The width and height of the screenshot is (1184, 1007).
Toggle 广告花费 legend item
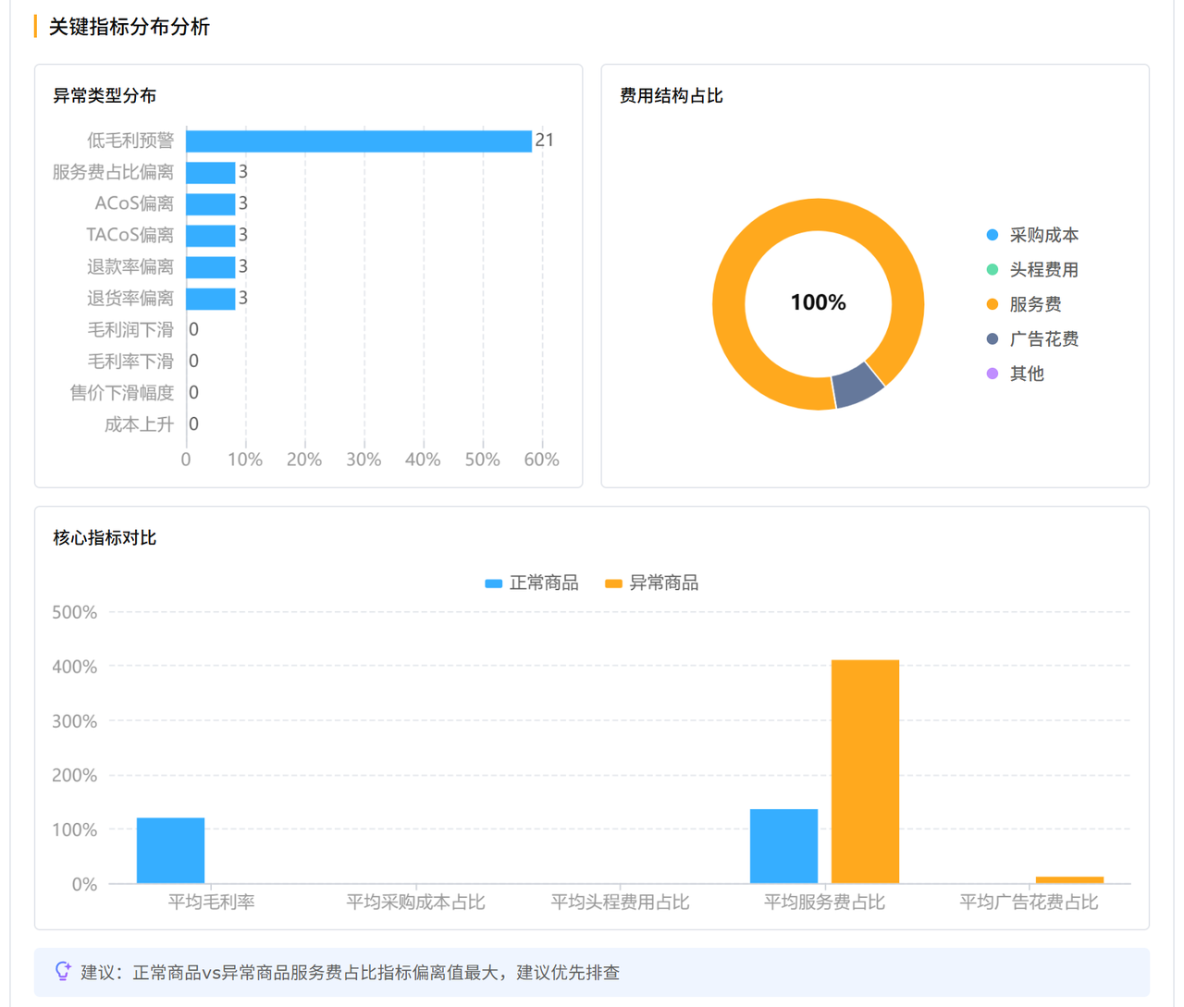pos(1032,339)
